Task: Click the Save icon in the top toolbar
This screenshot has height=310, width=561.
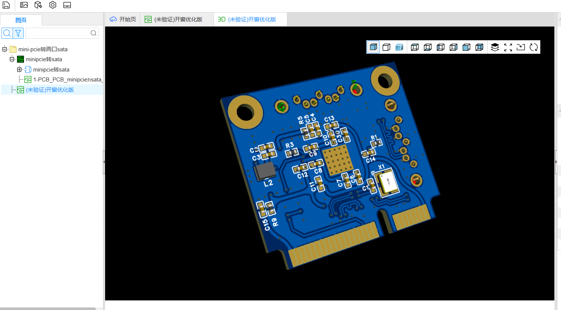Action: pyautogui.click(x=6, y=5)
